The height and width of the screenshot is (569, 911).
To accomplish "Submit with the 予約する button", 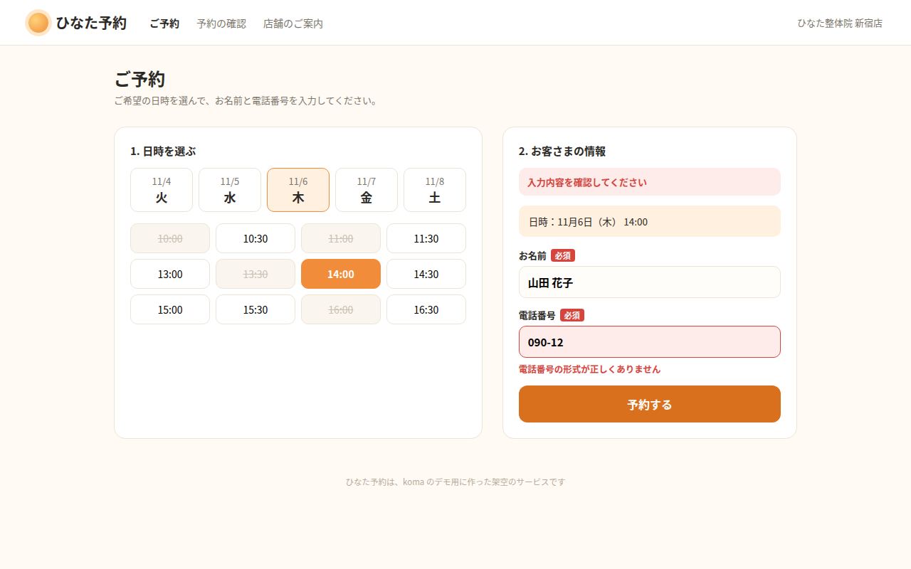I will 650,404.
